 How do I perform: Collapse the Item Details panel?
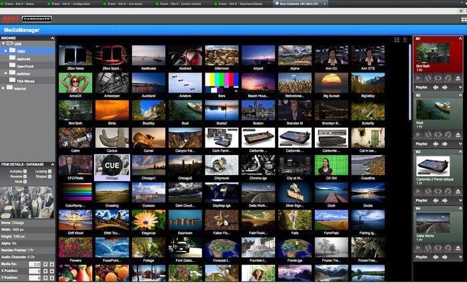coord(53,164)
